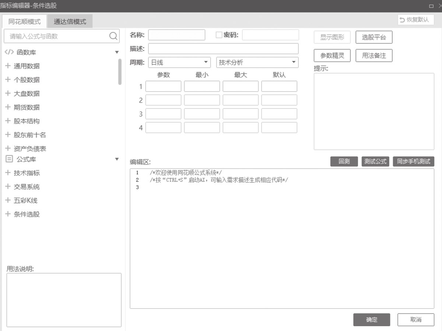Expand the 五彩K线 formula node

click(x=8, y=200)
